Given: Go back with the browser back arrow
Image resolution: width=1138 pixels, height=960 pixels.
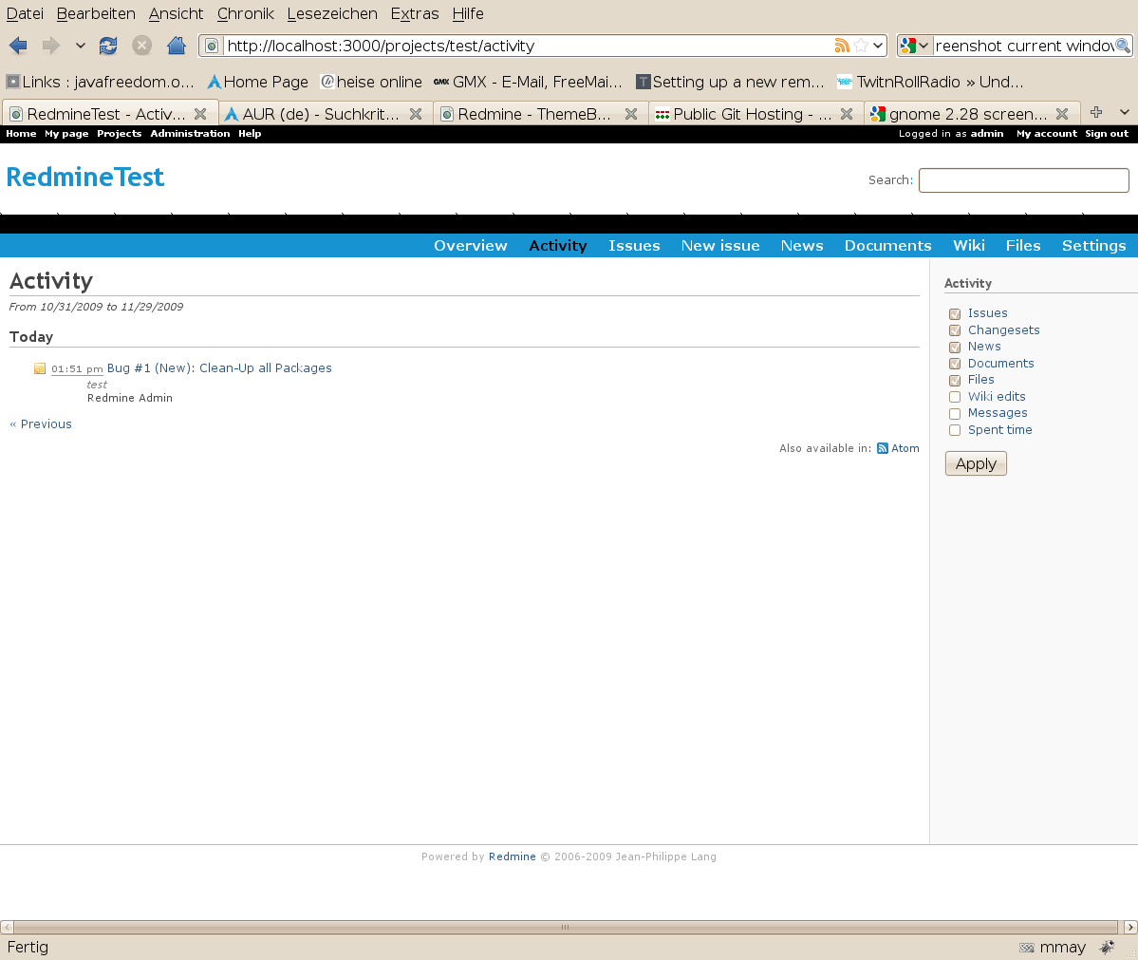Looking at the screenshot, I should pos(18,46).
